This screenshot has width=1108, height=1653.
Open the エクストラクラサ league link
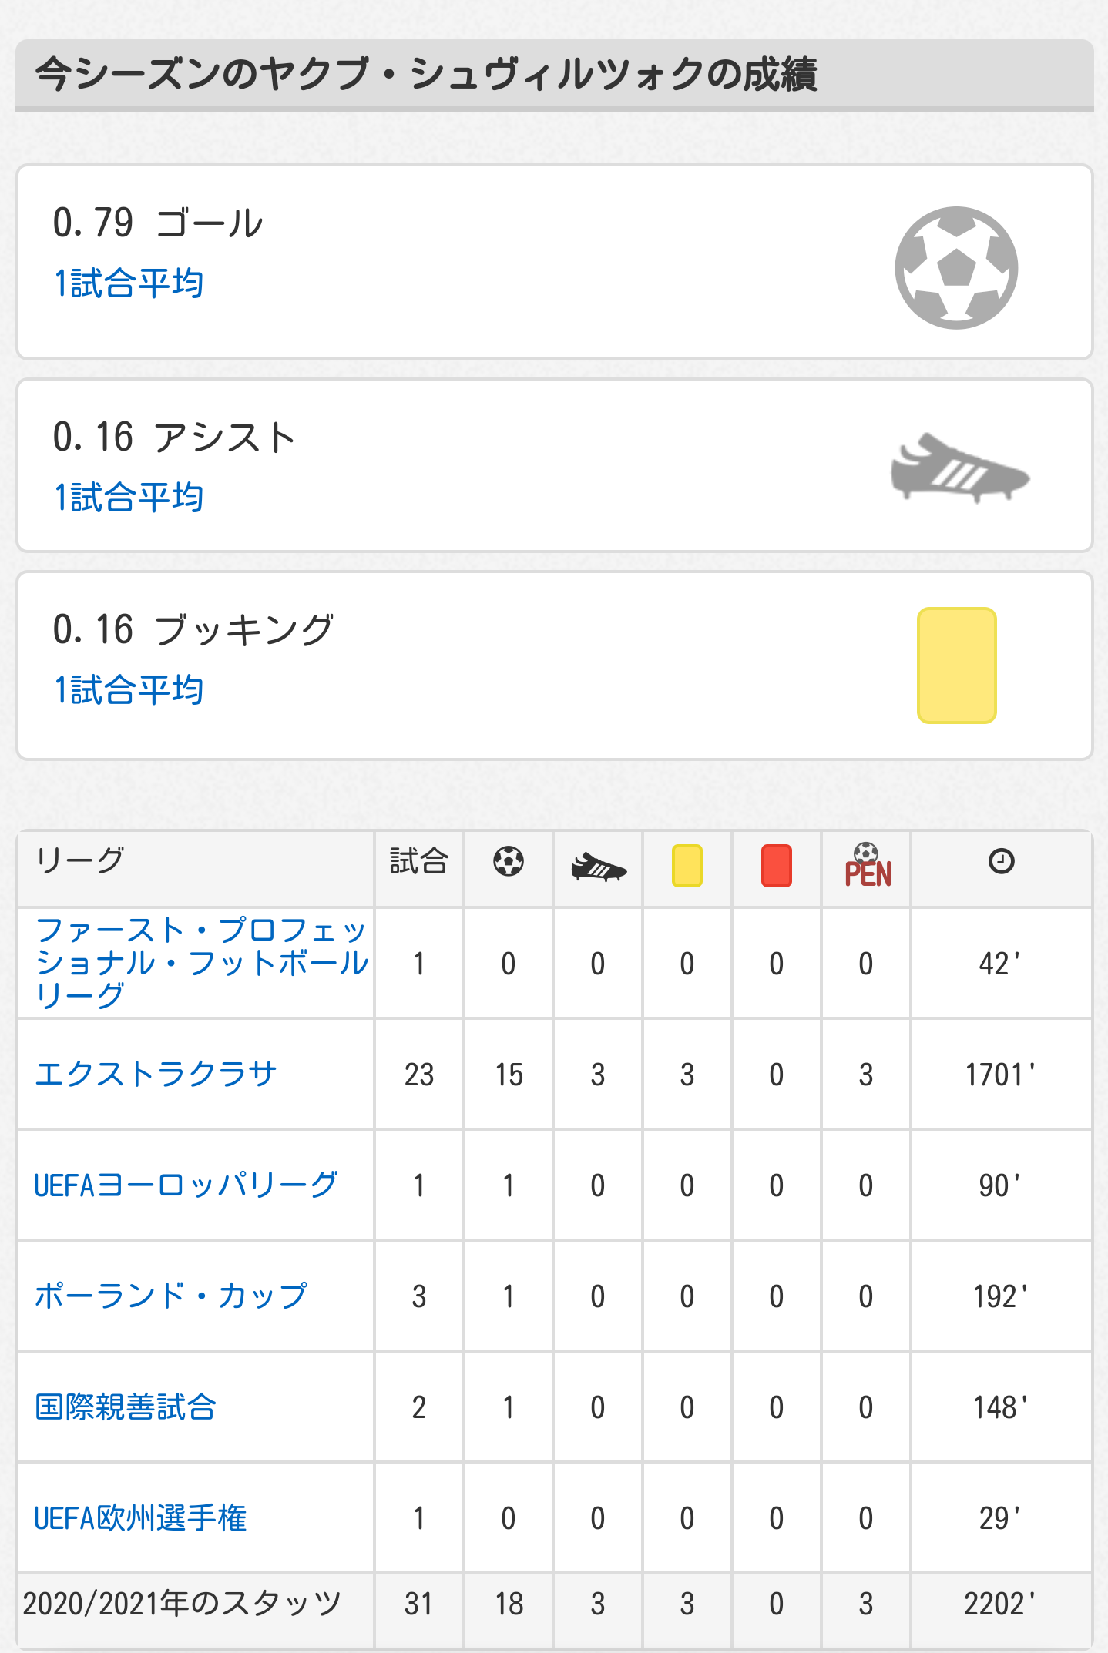pos(156,1074)
